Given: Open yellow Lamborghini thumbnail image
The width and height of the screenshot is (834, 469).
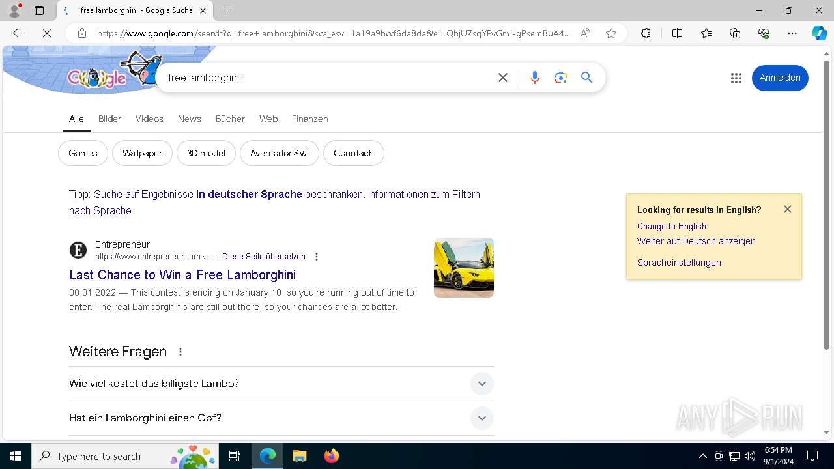Looking at the screenshot, I should click(x=464, y=268).
